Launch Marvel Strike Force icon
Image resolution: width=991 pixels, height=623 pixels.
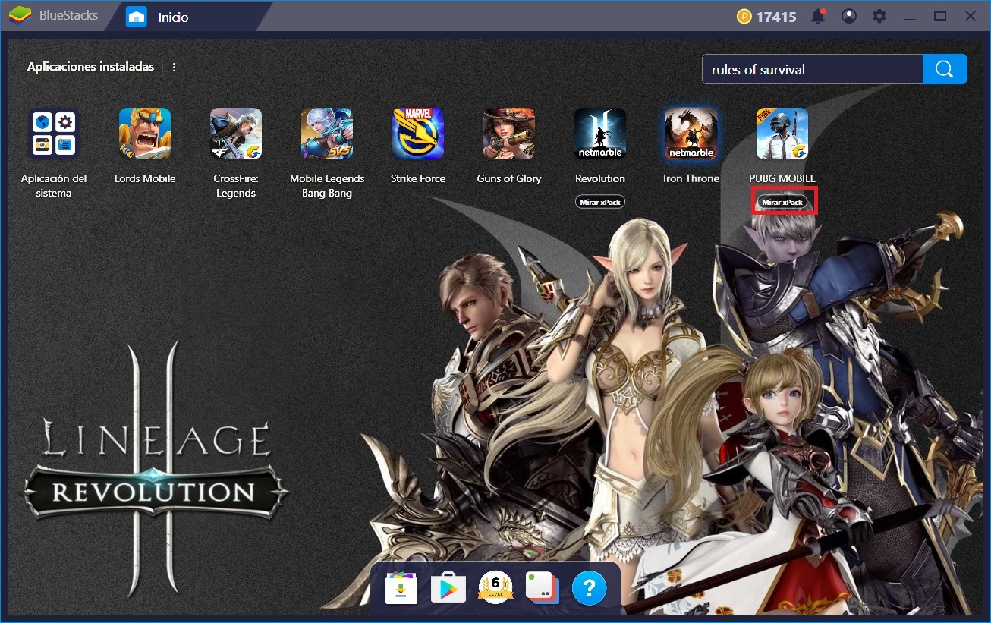point(418,134)
